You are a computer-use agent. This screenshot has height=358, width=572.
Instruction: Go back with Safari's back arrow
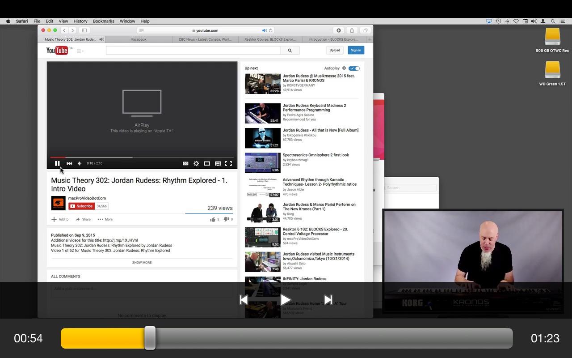tap(64, 30)
